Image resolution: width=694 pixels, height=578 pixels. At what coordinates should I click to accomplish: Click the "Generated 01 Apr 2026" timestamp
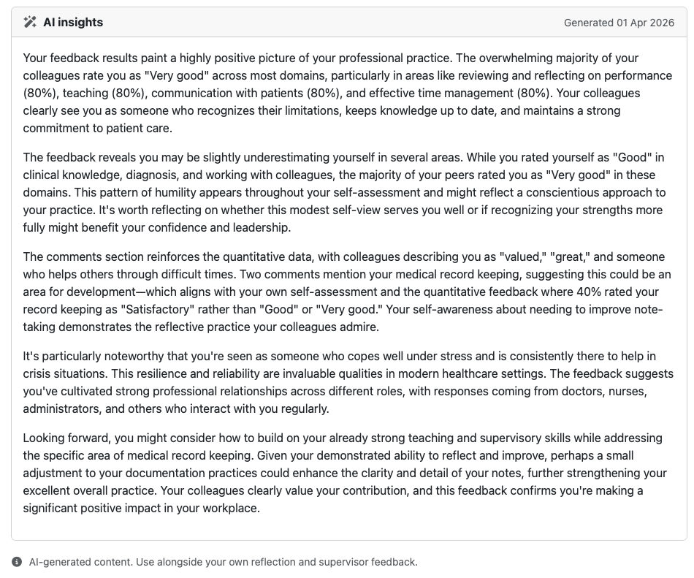(619, 23)
